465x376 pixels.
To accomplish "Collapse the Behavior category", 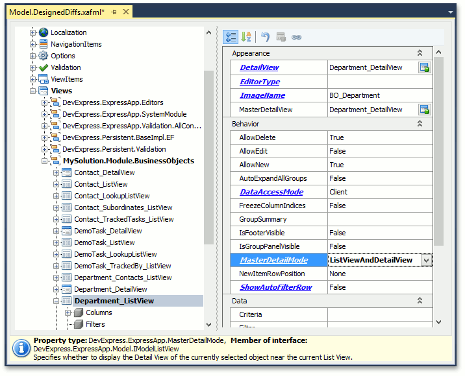I will click(x=420, y=123).
